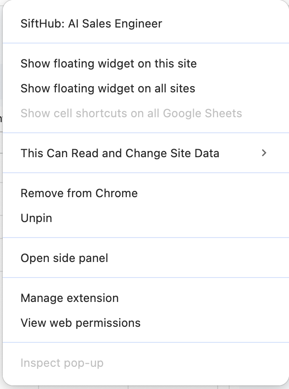Unpin the extension from the toolbar
The height and width of the screenshot is (389, 289).
pos(36,218)
